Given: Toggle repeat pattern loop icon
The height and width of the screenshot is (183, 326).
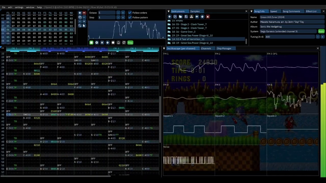Looking at the screenshot, I should coord(124,43).
